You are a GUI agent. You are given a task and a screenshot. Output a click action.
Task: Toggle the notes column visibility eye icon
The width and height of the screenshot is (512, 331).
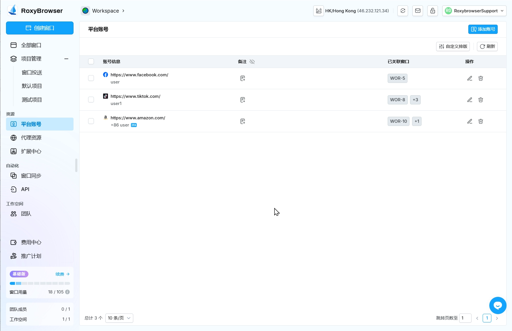click(252, 62)
